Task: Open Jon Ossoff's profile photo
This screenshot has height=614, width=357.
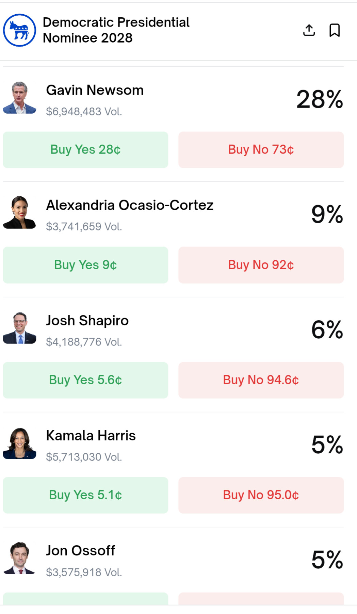Action: point(19,558)
